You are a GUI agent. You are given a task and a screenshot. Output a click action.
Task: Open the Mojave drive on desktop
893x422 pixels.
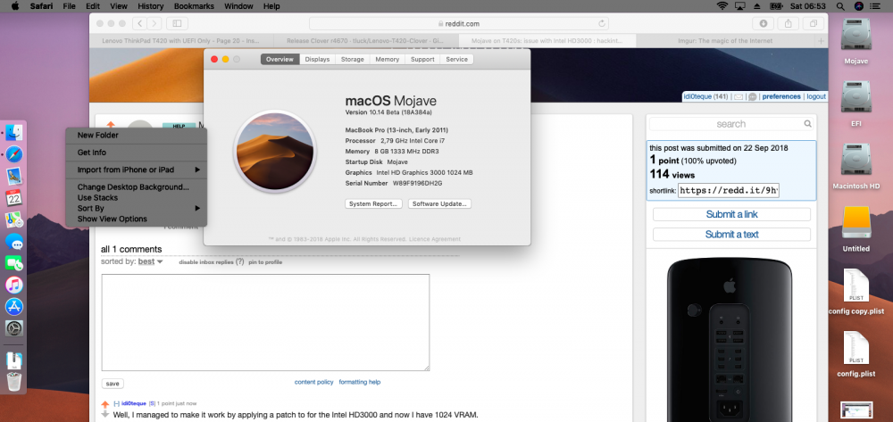(856, 34)
